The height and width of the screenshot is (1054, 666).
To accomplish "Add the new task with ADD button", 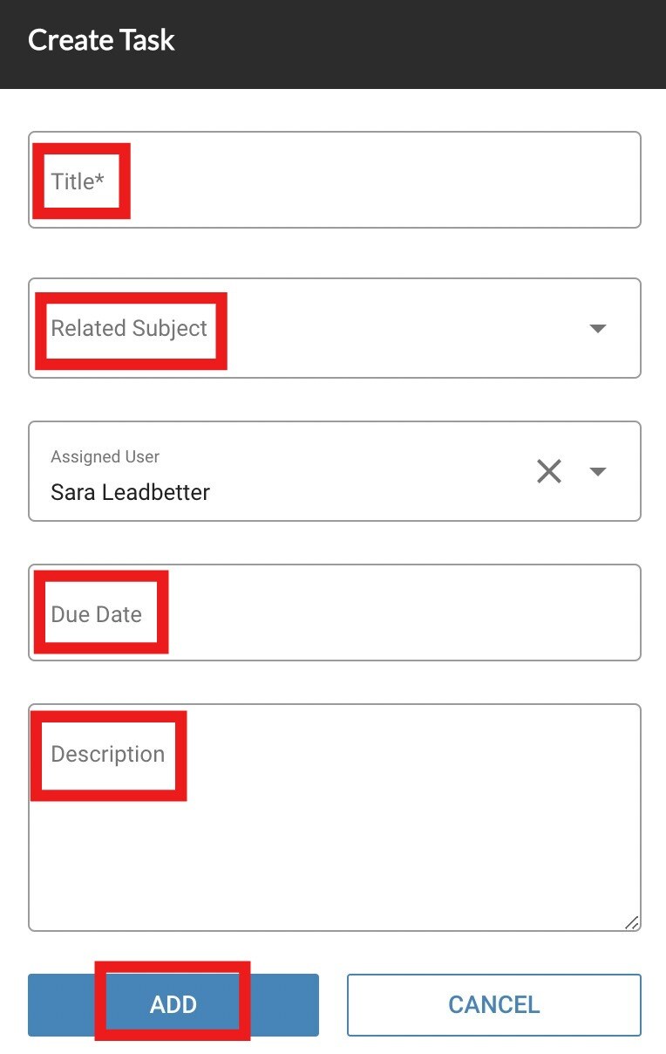I will pyautogui.click(x=173, y=1005).
